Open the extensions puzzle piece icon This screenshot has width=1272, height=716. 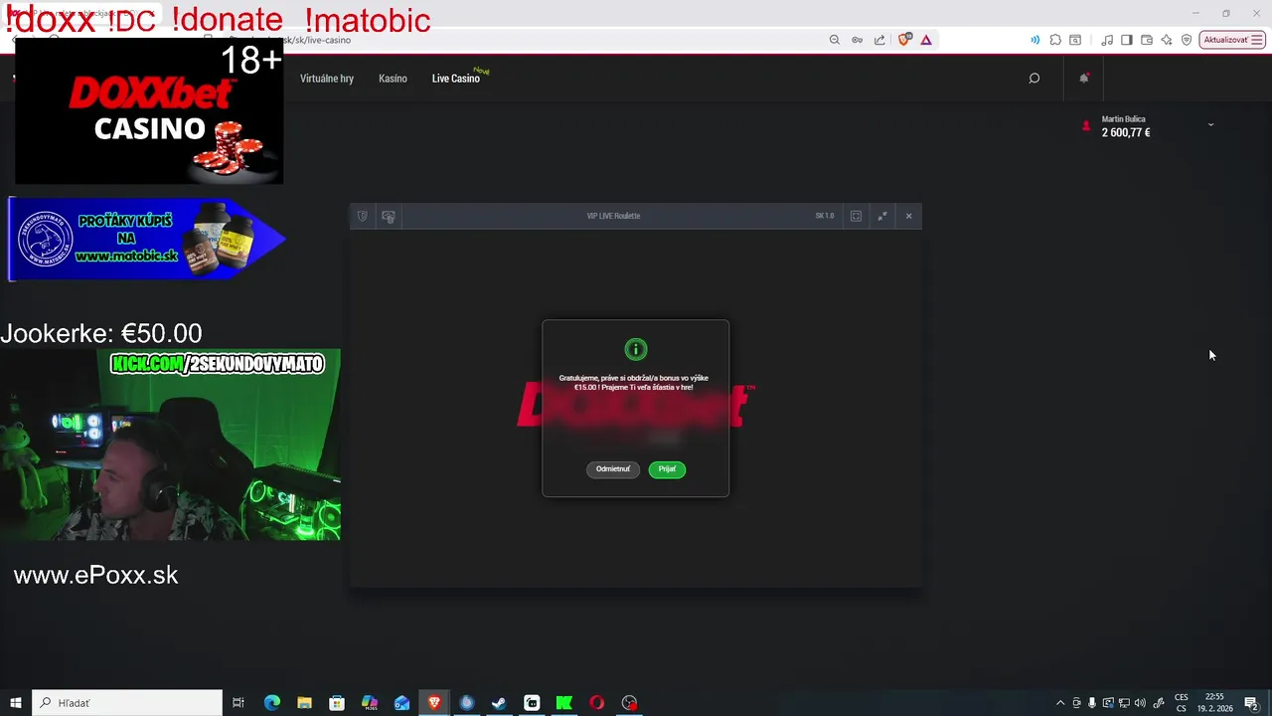pyautogui.click(x=1055, y=40)
